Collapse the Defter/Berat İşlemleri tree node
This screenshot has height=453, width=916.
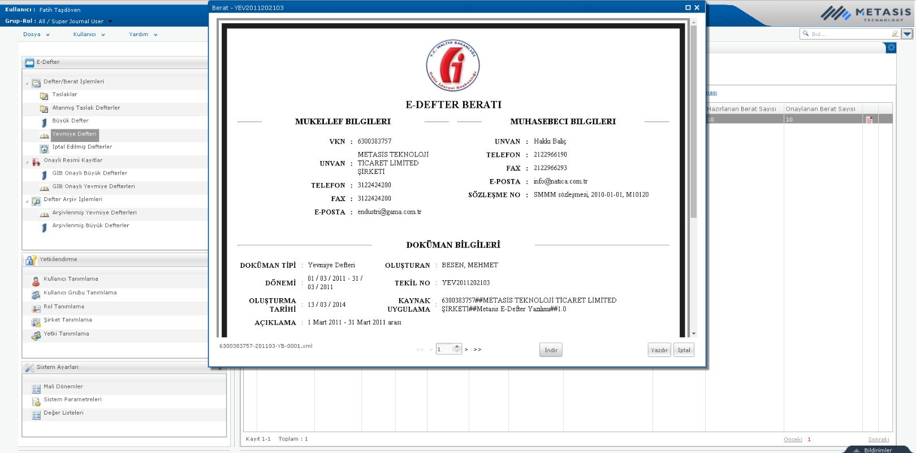(27, 84)
